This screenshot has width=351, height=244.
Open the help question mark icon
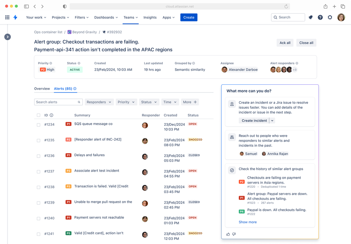(320, 17)
